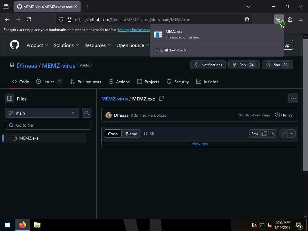
Task: Go to the GitHub homepage logo
Action: click(x=15, y=45)
